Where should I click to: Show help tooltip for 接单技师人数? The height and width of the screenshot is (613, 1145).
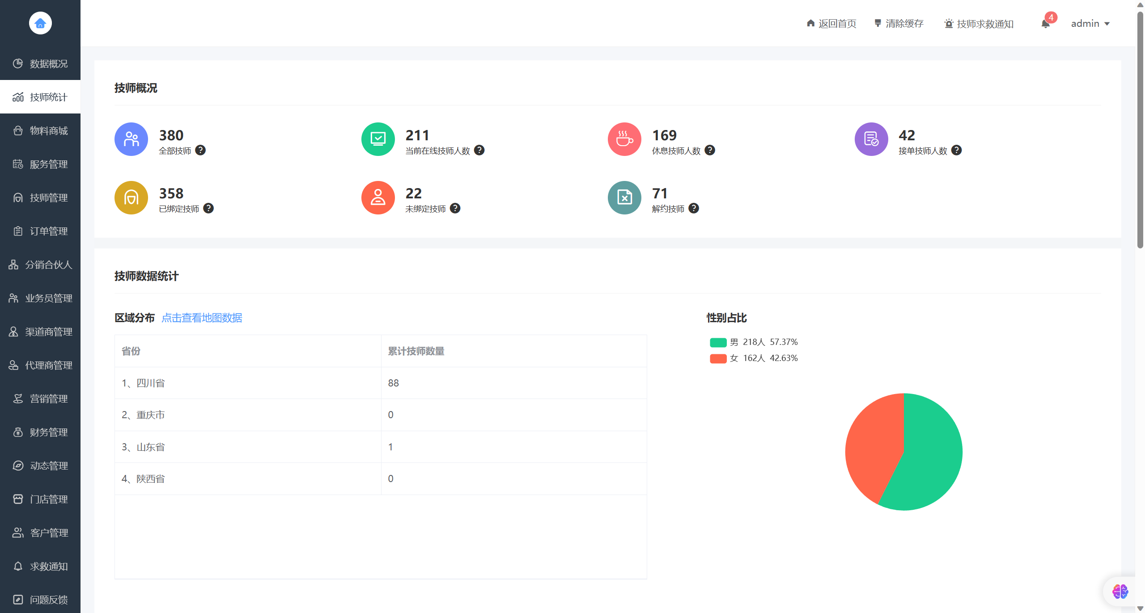(957, 150)
